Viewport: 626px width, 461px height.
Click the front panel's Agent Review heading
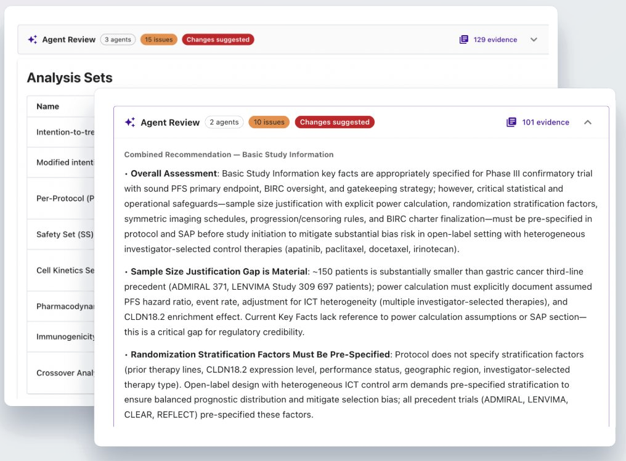[170, 123]
